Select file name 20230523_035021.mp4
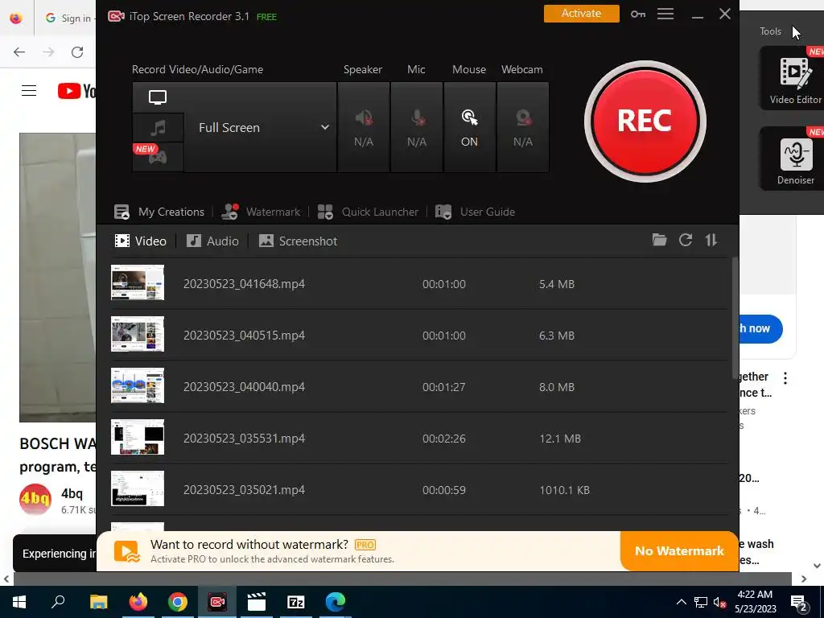The width and height of the screenshot is (824, 618). (x=244, y=490)
